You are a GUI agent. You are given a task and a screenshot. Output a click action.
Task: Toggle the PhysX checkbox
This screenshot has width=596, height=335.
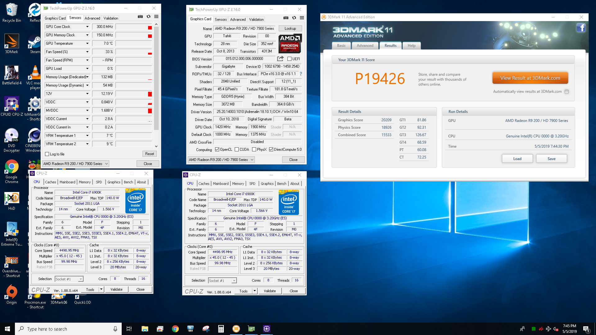tap(254, 150)
